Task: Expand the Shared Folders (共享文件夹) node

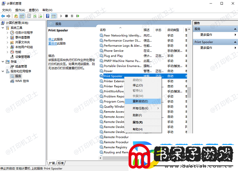Action: 7,42
